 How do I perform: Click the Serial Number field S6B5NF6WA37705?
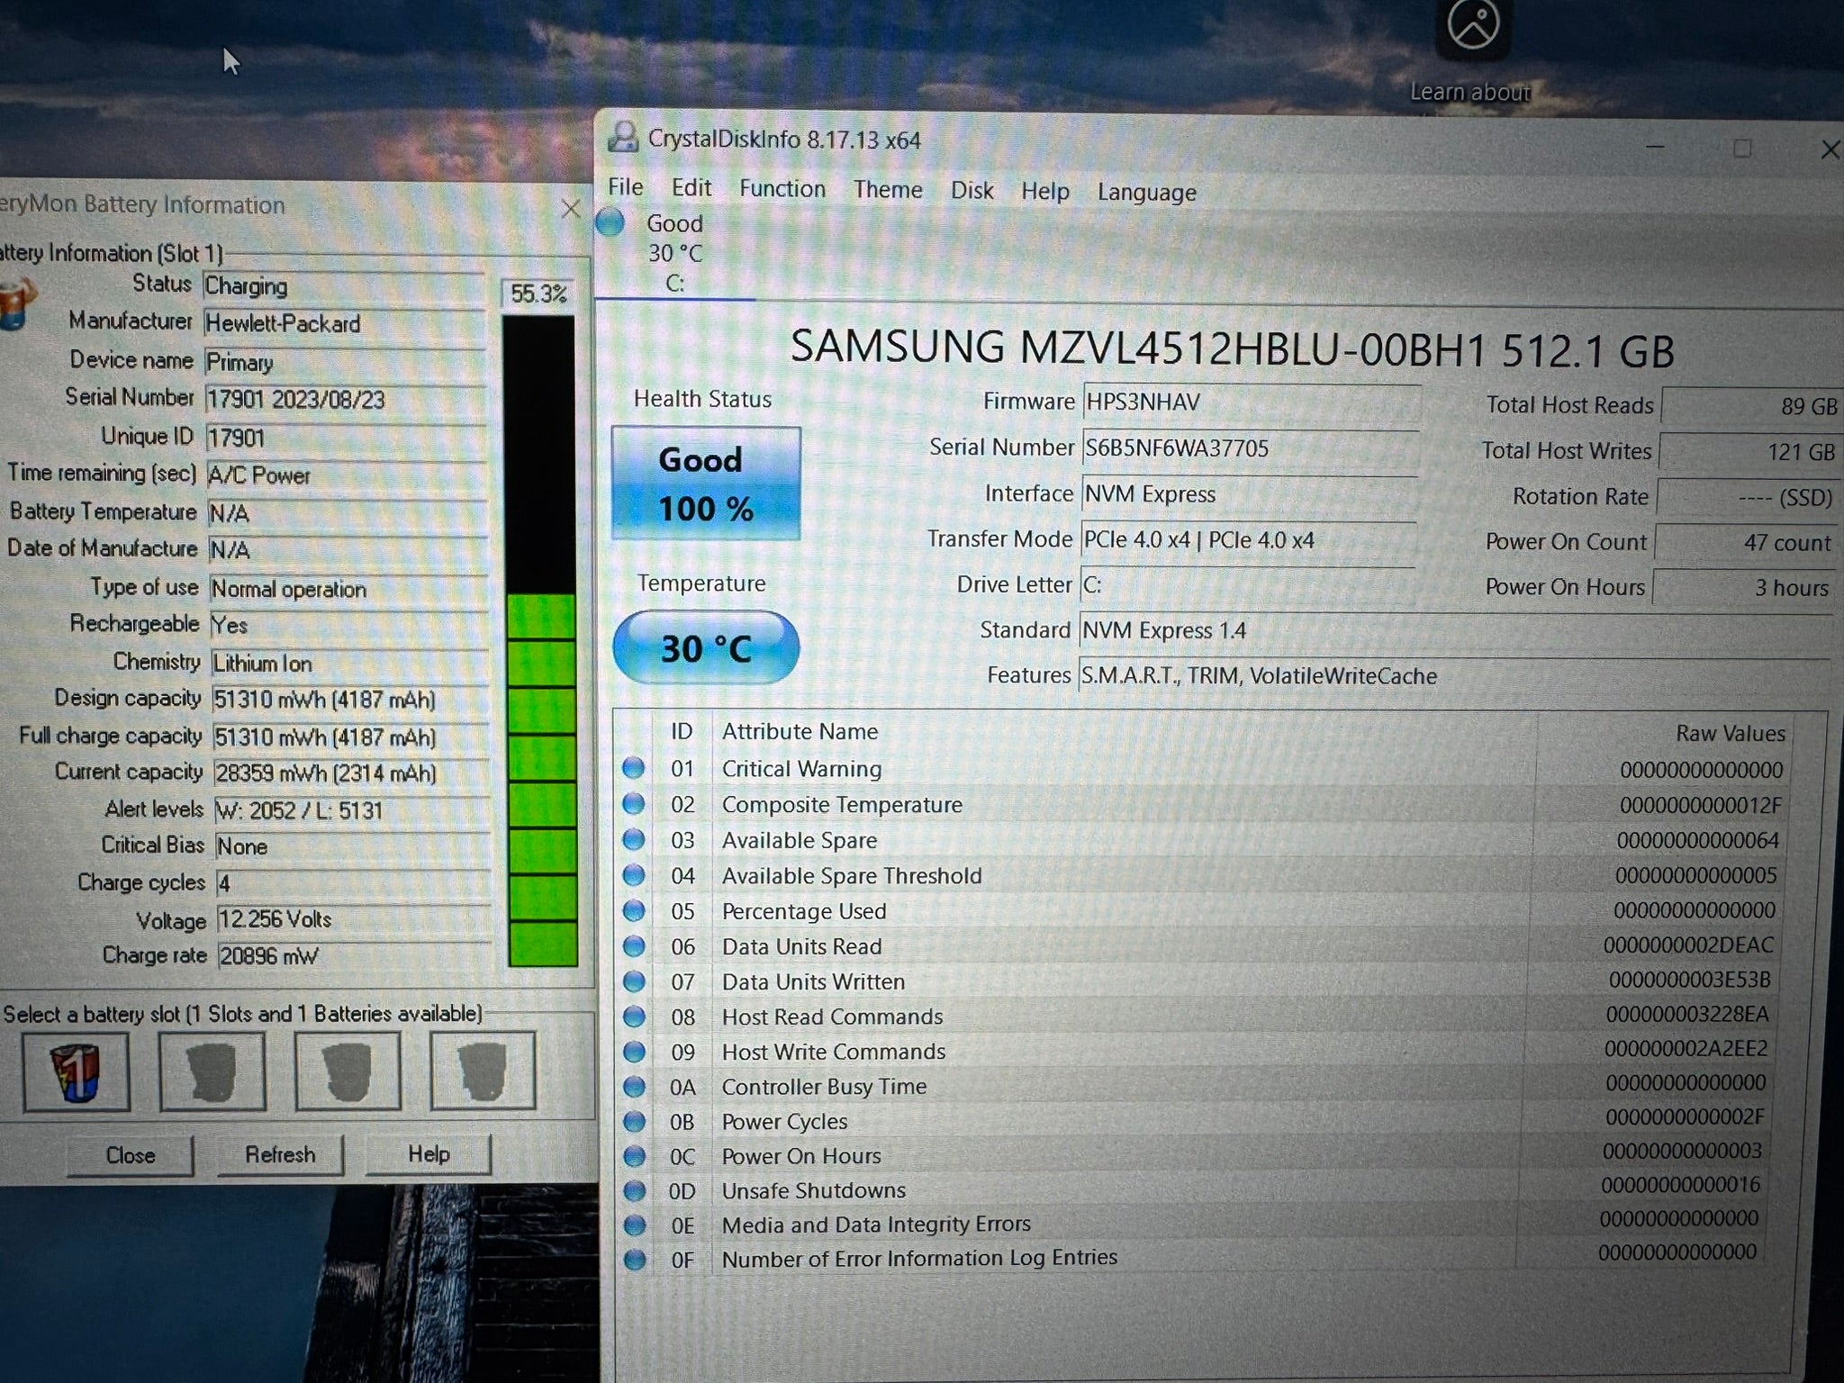pyautogui.click(x=1251, y=447)
